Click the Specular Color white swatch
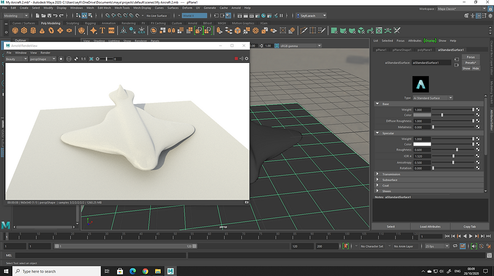 pyautogui.click(x=422, y=145)
